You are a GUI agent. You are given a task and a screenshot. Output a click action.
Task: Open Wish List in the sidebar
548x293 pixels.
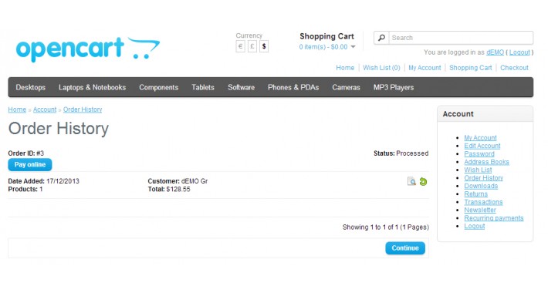(x=478, y=170)
